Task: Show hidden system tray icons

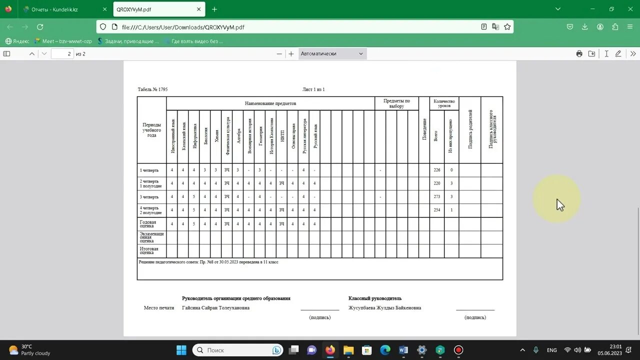Action: [x=522, y=350]
